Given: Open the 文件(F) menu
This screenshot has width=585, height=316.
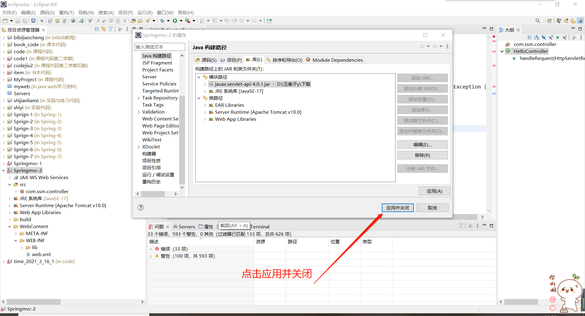Looking at the screenshot, I should [x=9, y=12].
